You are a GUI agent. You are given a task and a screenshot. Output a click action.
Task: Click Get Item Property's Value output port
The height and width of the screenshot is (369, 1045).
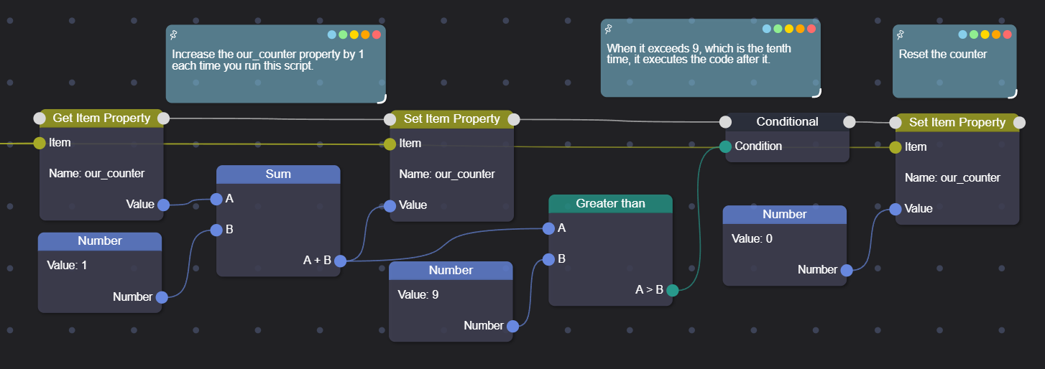163,205
